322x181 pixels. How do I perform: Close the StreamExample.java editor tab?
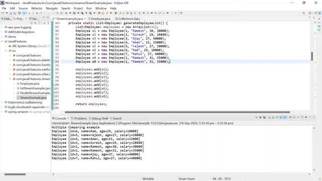tap(85, 19)
